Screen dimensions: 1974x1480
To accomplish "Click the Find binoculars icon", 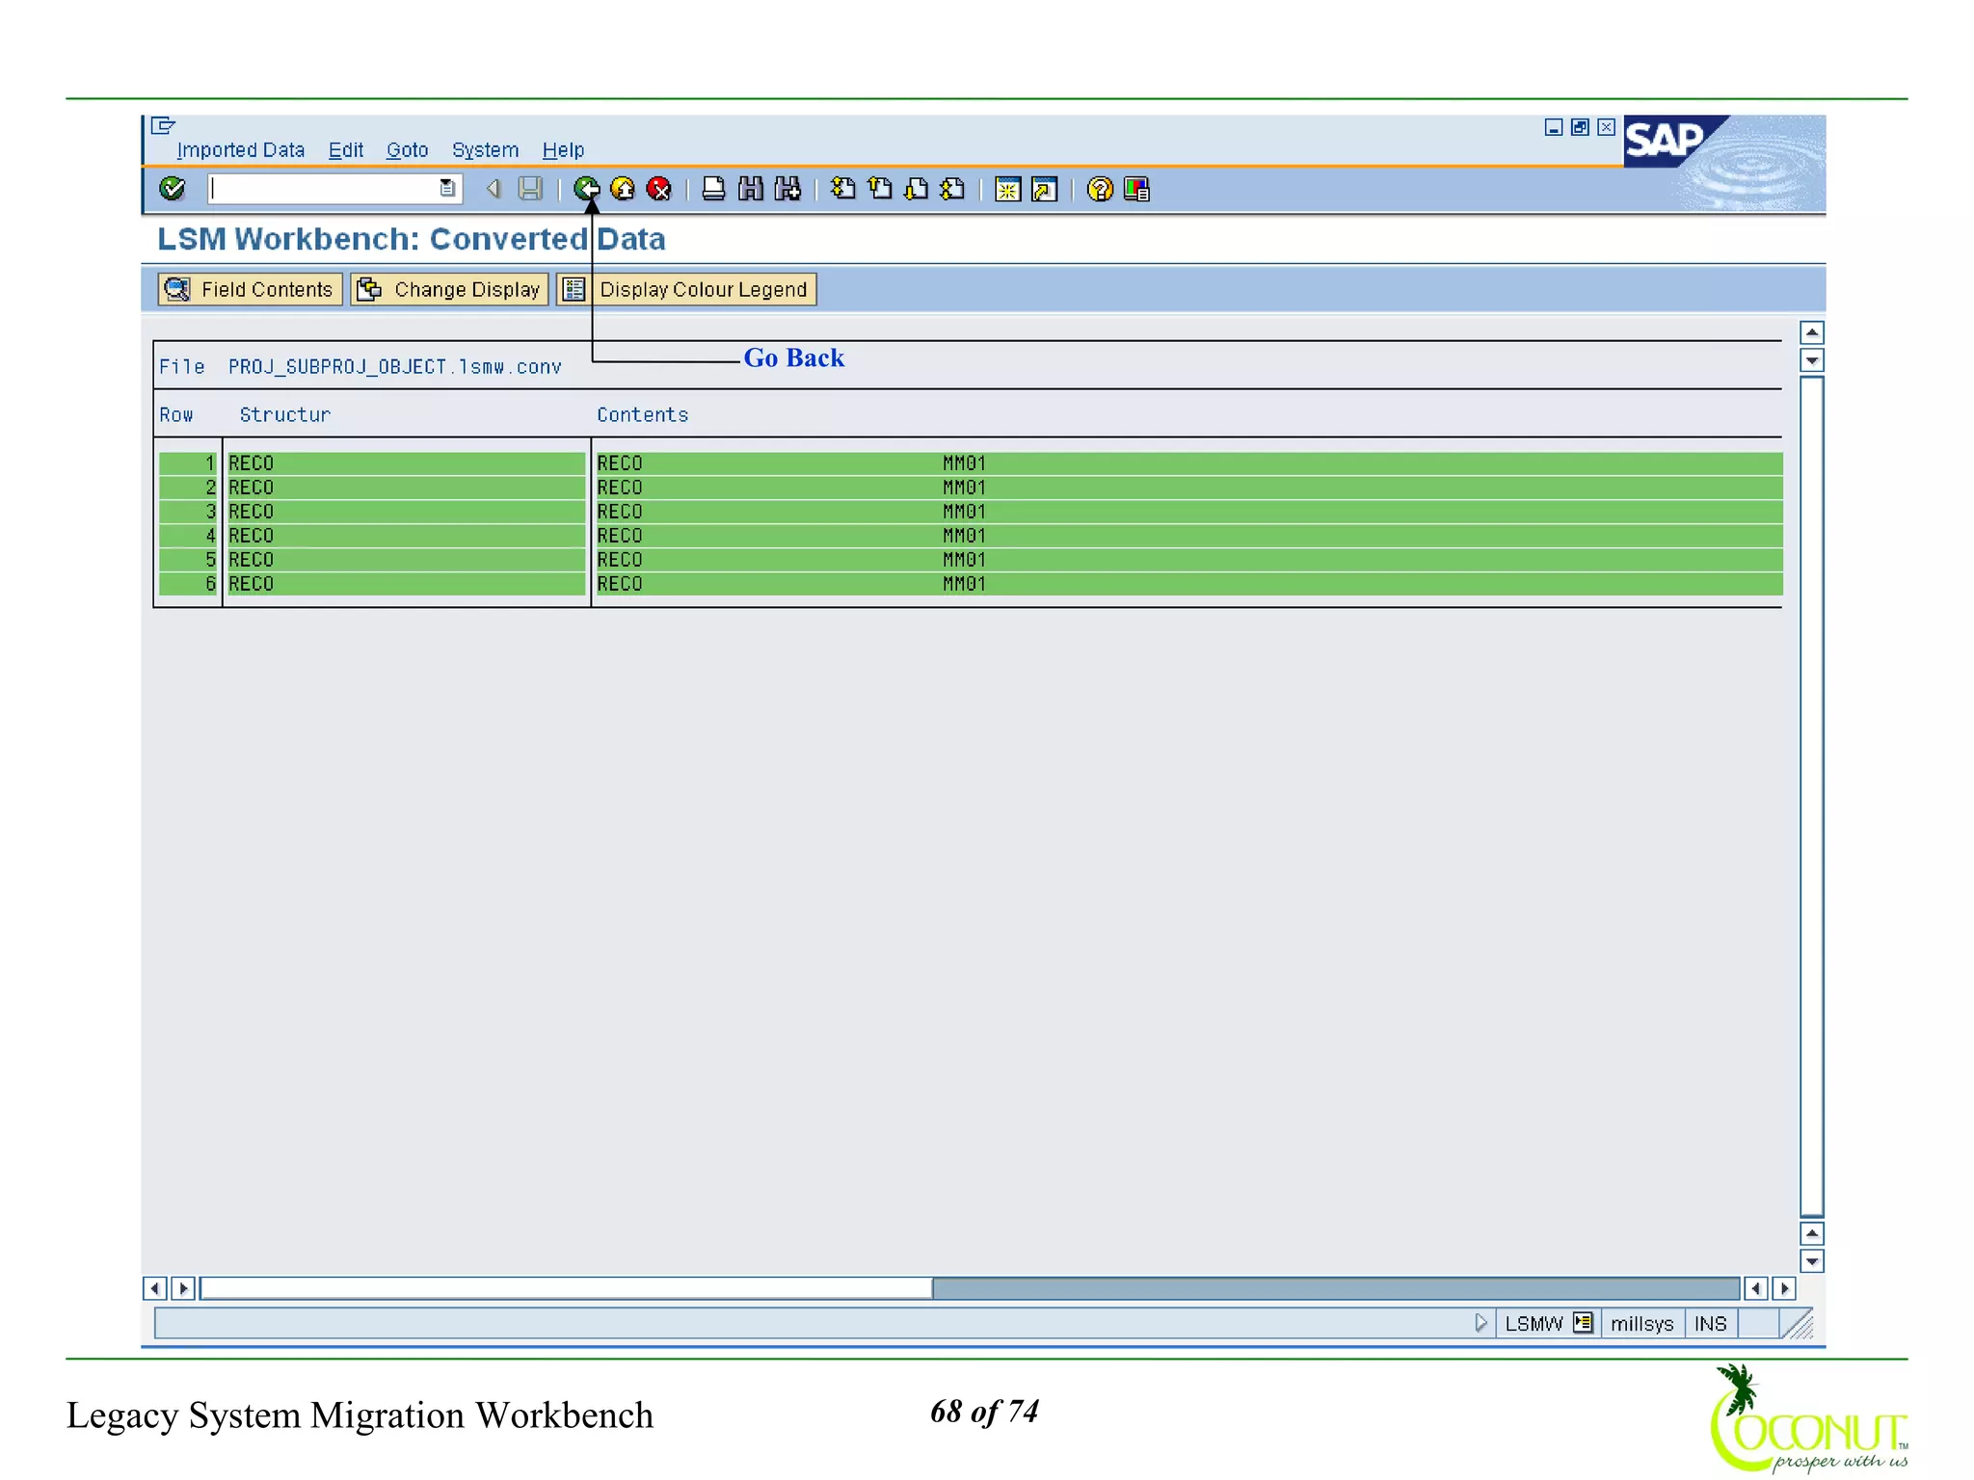I will coord(750,189).
